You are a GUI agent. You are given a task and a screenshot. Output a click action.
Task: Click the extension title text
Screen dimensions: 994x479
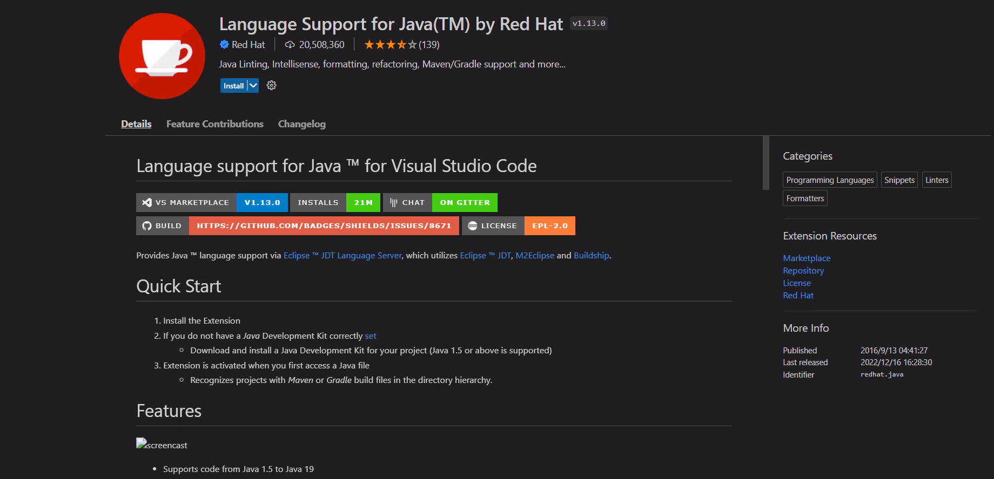click(x=391, y=24)
